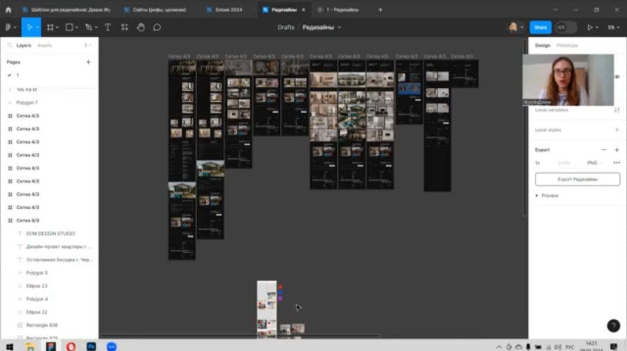Select the Text tool

(107, 27)
